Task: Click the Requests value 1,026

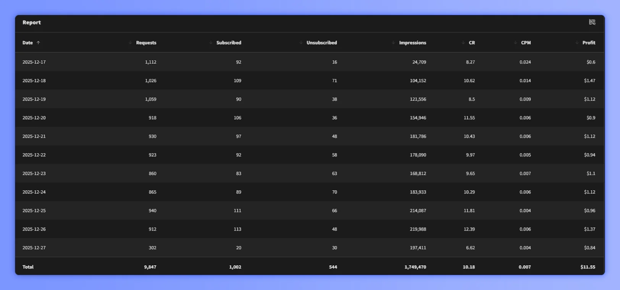Action: pos(150,81)
